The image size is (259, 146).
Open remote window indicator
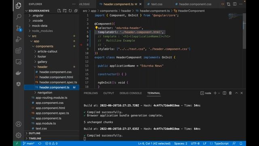(17, 143)
